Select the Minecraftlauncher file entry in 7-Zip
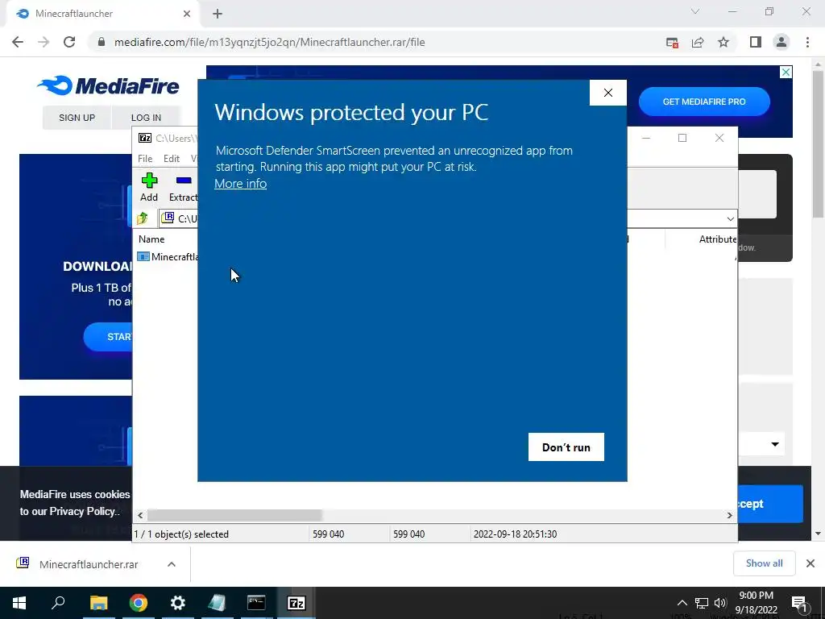 pyautogui.click(x=168, y=256)
